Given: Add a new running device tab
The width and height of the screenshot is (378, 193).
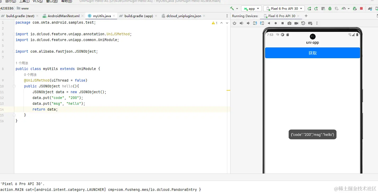Looking at the screenshot, I should [x=306, y=16].
